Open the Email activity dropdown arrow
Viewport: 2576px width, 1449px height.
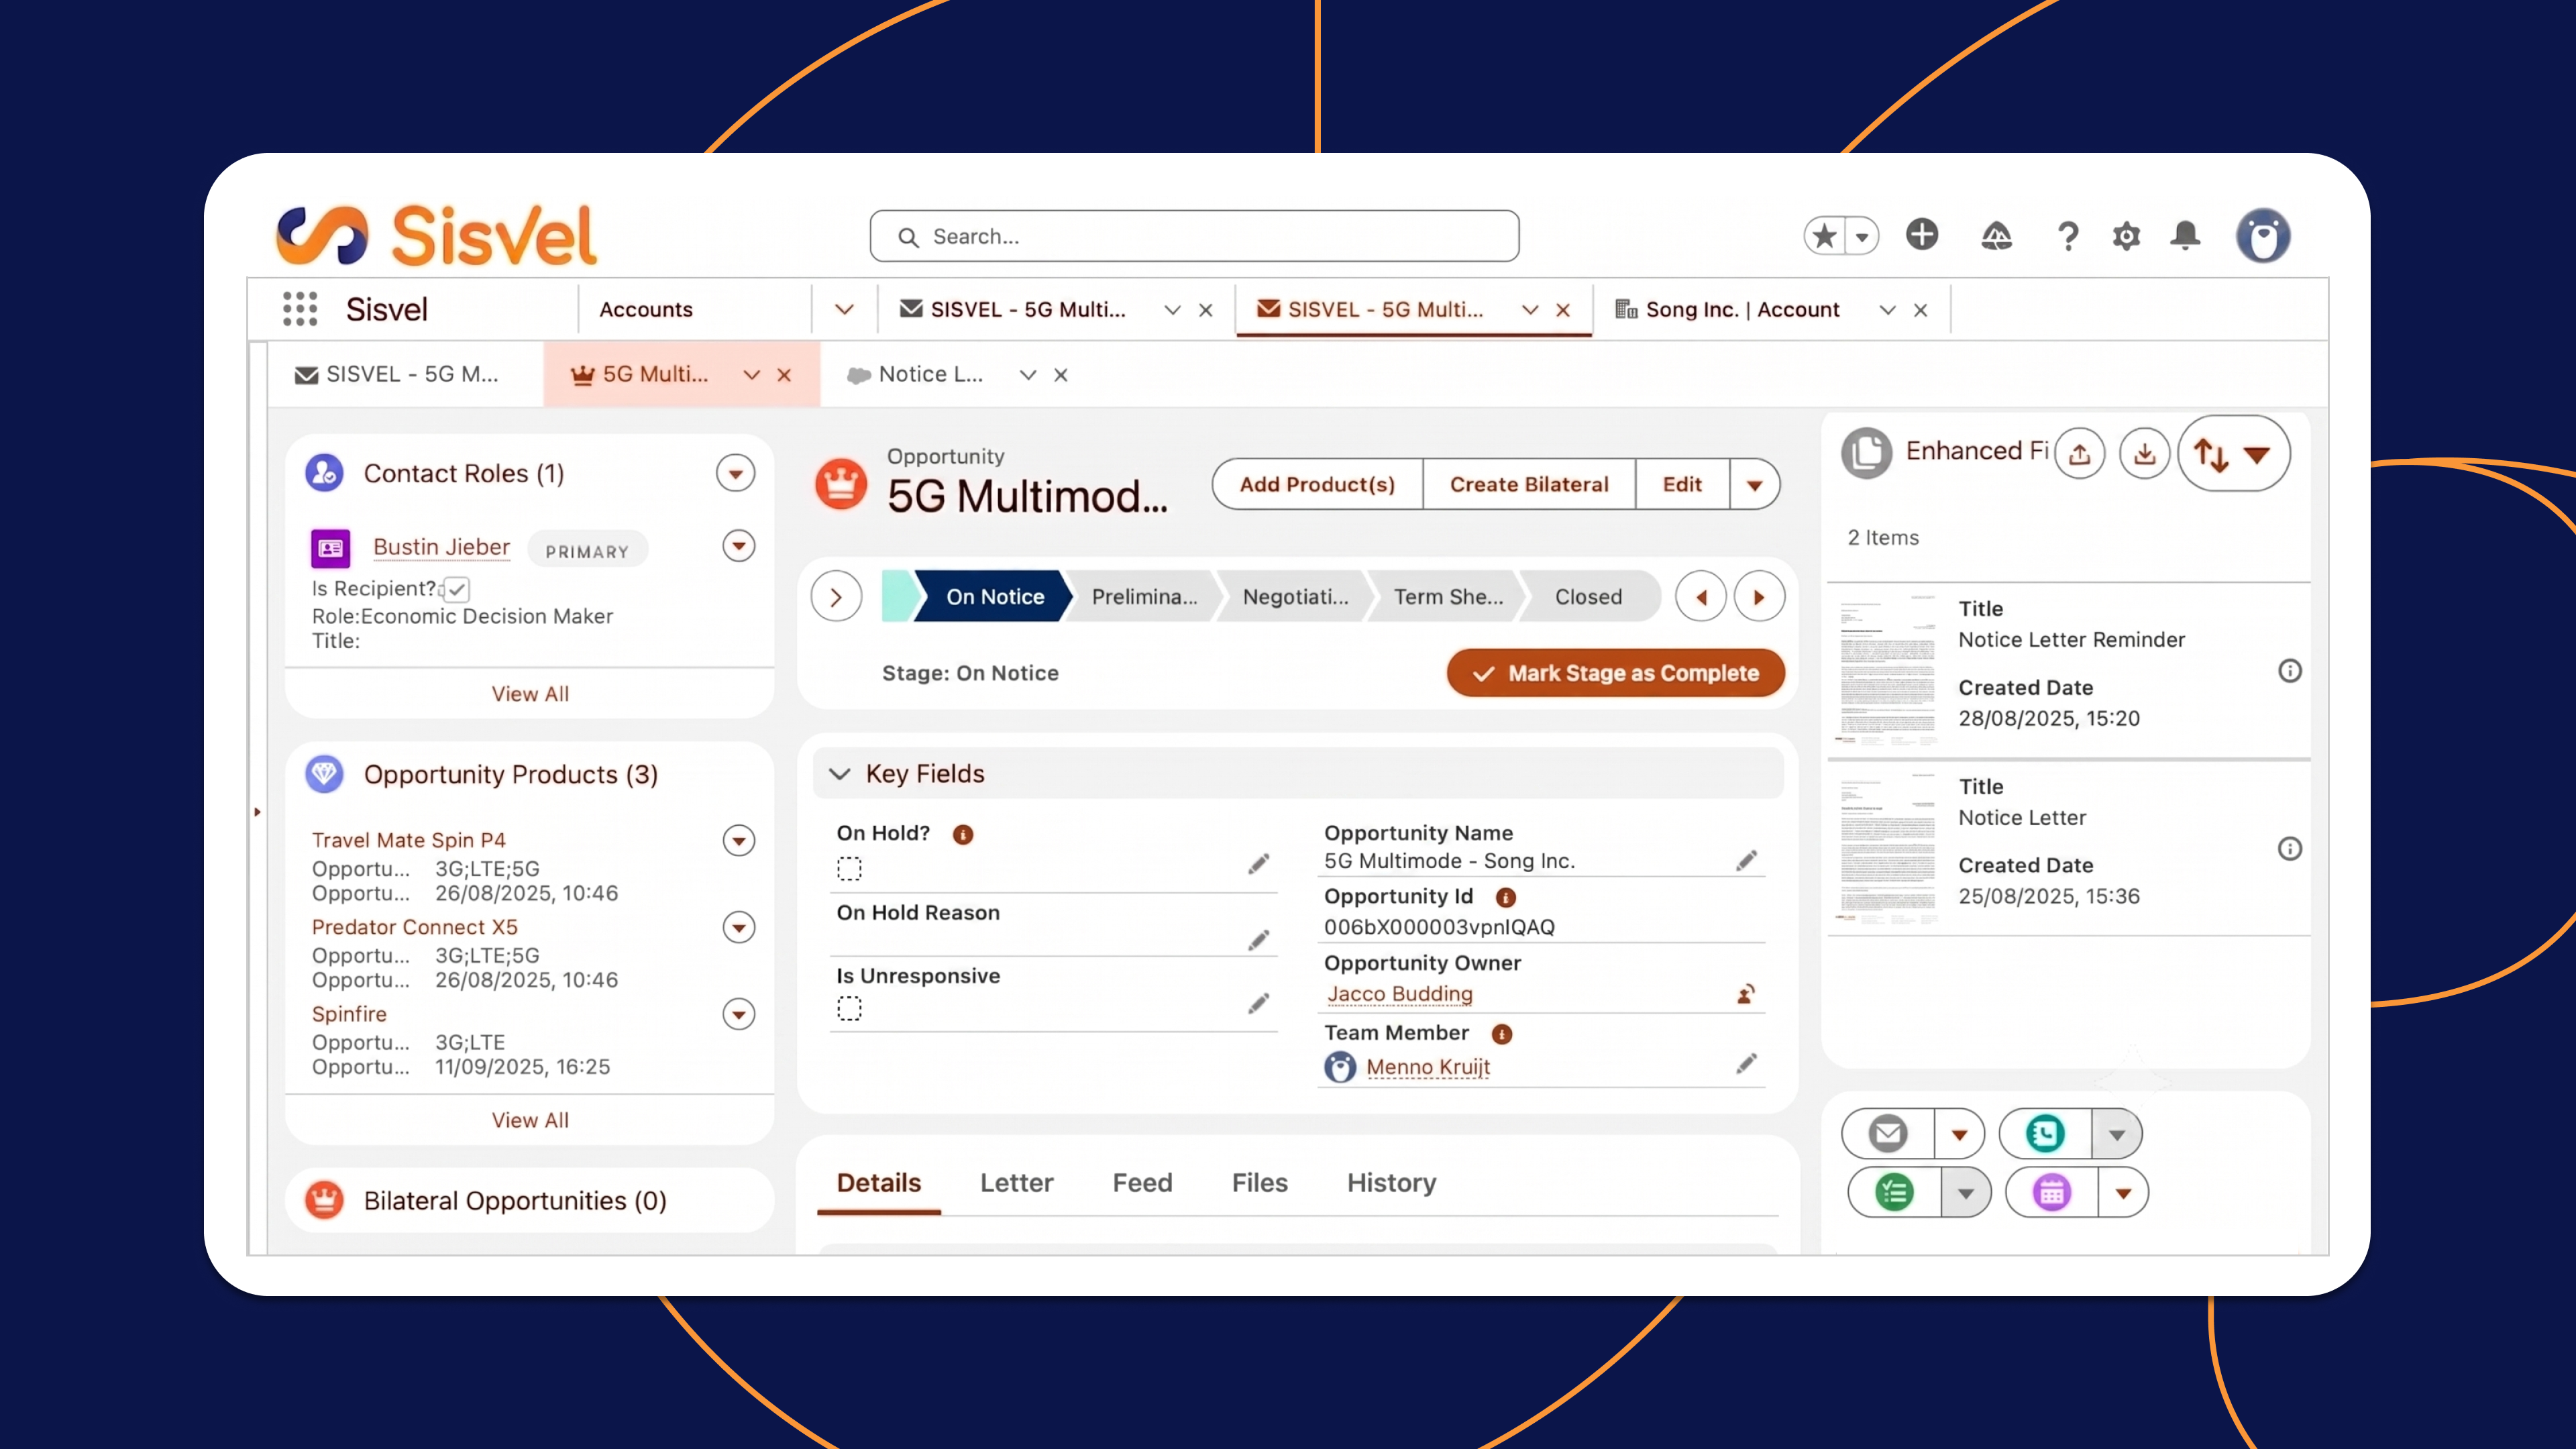(x=1959, y=1135)
